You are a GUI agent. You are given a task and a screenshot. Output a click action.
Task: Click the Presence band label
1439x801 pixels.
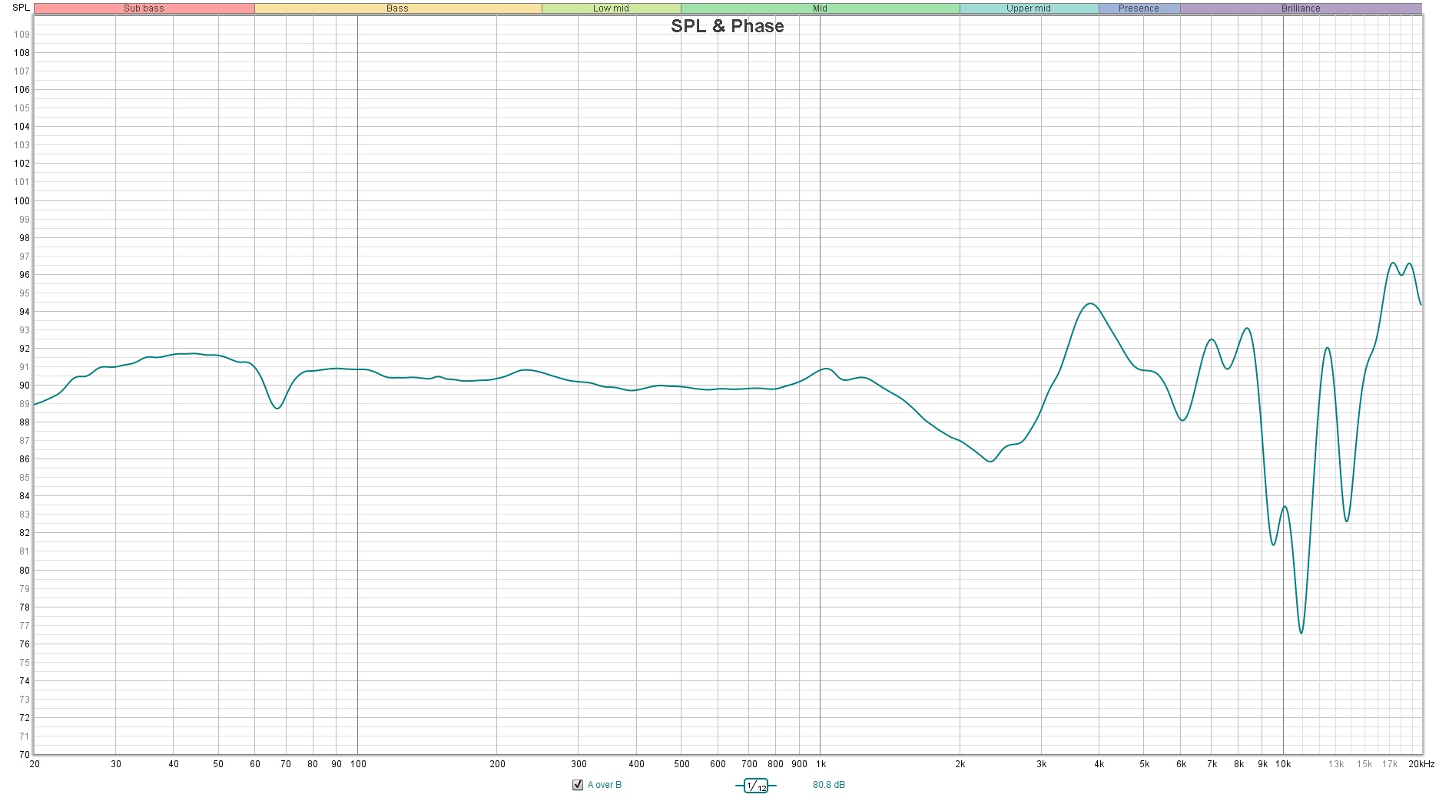tap(1139, 8)
